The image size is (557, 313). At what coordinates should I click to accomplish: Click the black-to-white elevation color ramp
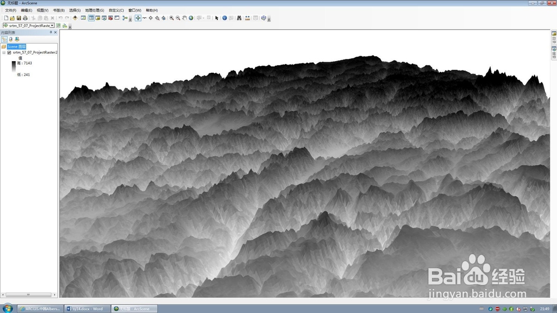click(14, 66)
